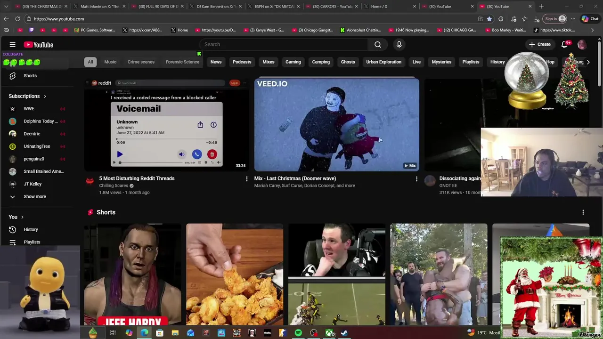Image resolution: width=603 pixels, height=339 pixels.
Task: Open the PC Games, Software bookmark
Action: click(x=95, y=30)
